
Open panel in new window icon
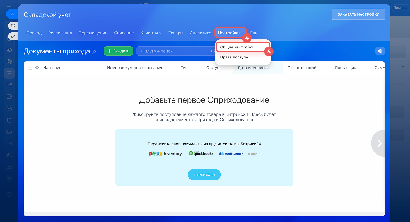13,26
